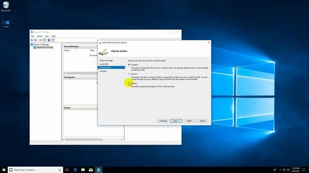Select the Expand radio option
The image size is (309, 173).
(x=129, y=83)
